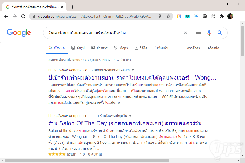
Task: Click the wongnai.com famous-salon-at-siam URL
Action: pos(89,70)
